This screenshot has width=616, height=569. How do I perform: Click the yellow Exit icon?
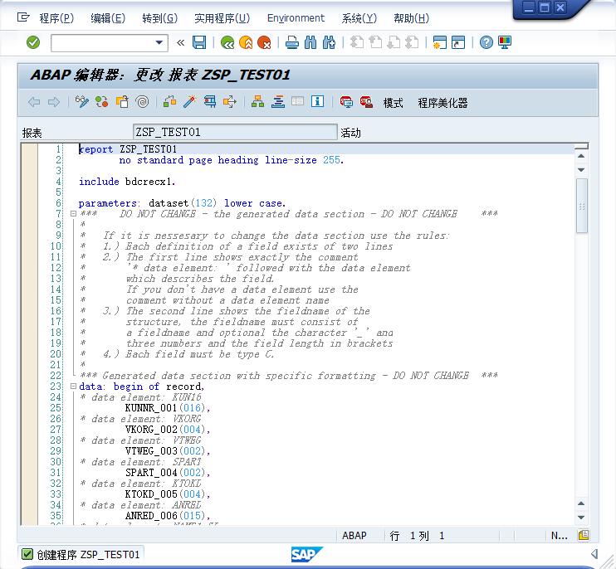click(x=246, y=42)
